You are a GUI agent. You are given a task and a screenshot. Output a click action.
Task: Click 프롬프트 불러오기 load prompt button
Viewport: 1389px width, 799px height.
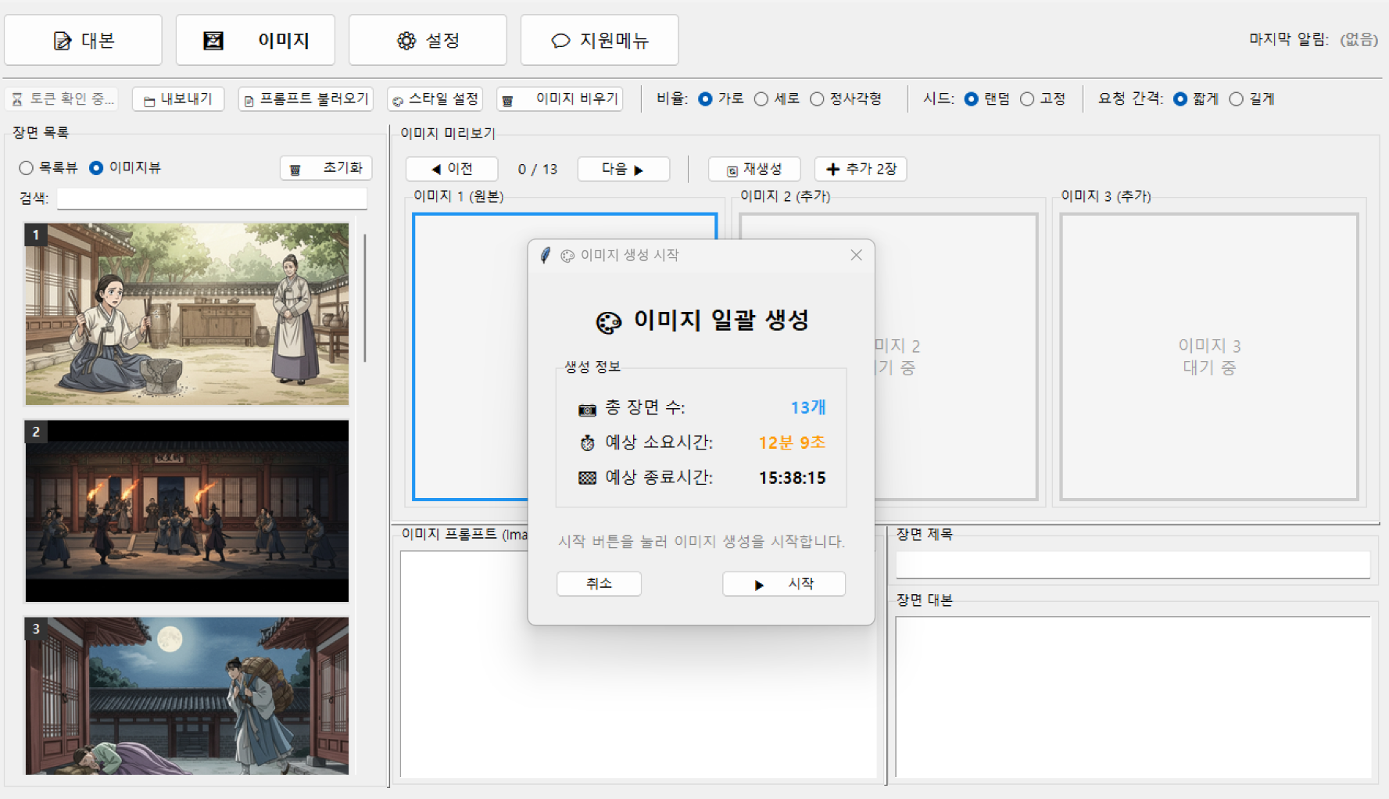tap(306, 99)
